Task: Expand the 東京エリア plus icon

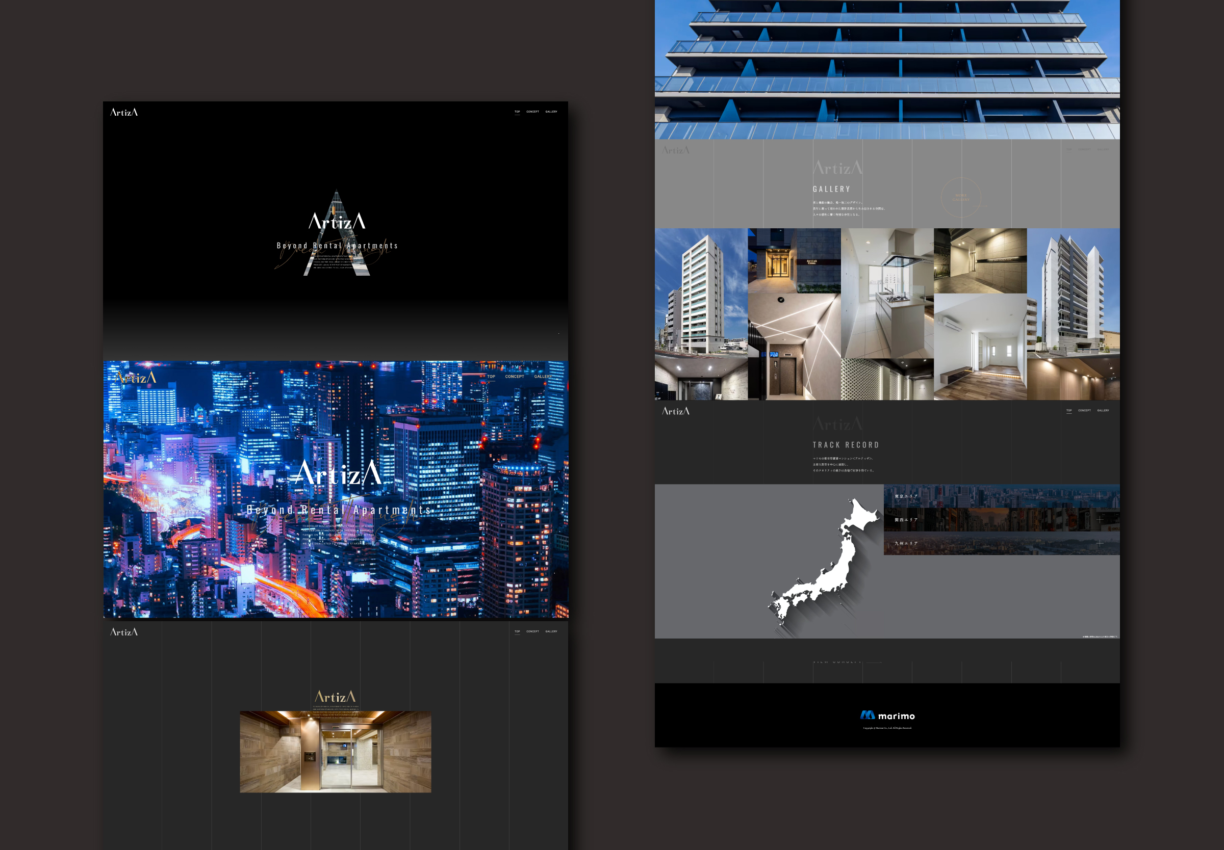Action: (x=1100, y=496)
